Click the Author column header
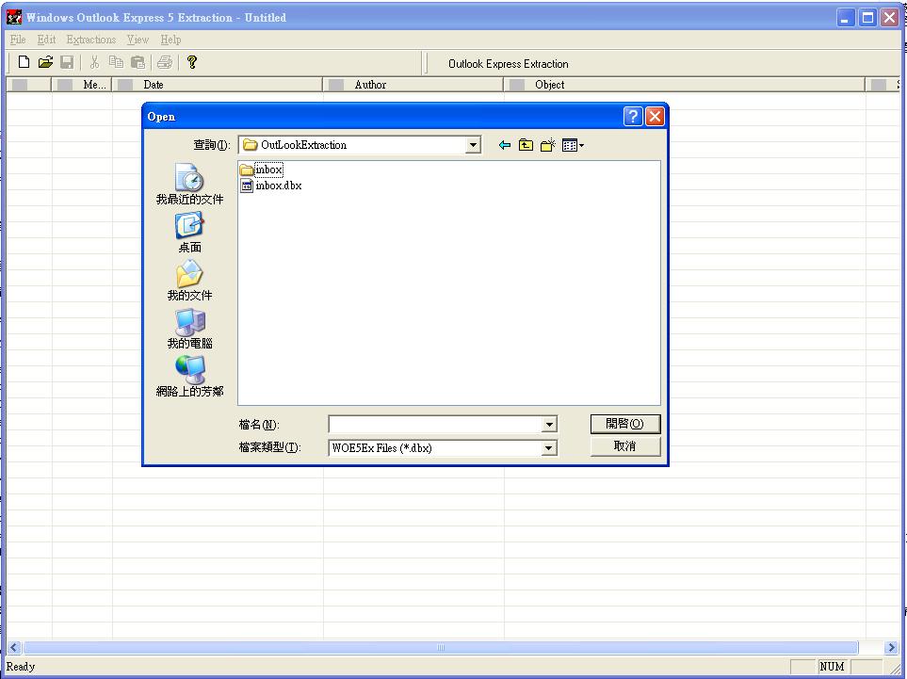The width and height of the screenshot is (907, 679). coord(413,85)
